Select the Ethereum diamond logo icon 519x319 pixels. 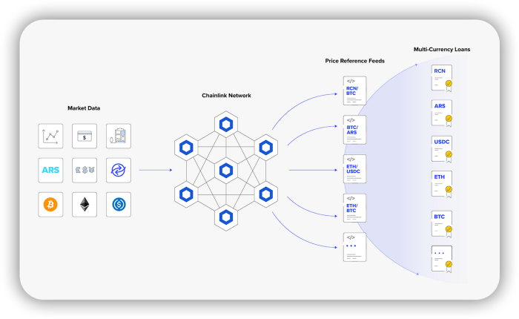coord(85,205)
